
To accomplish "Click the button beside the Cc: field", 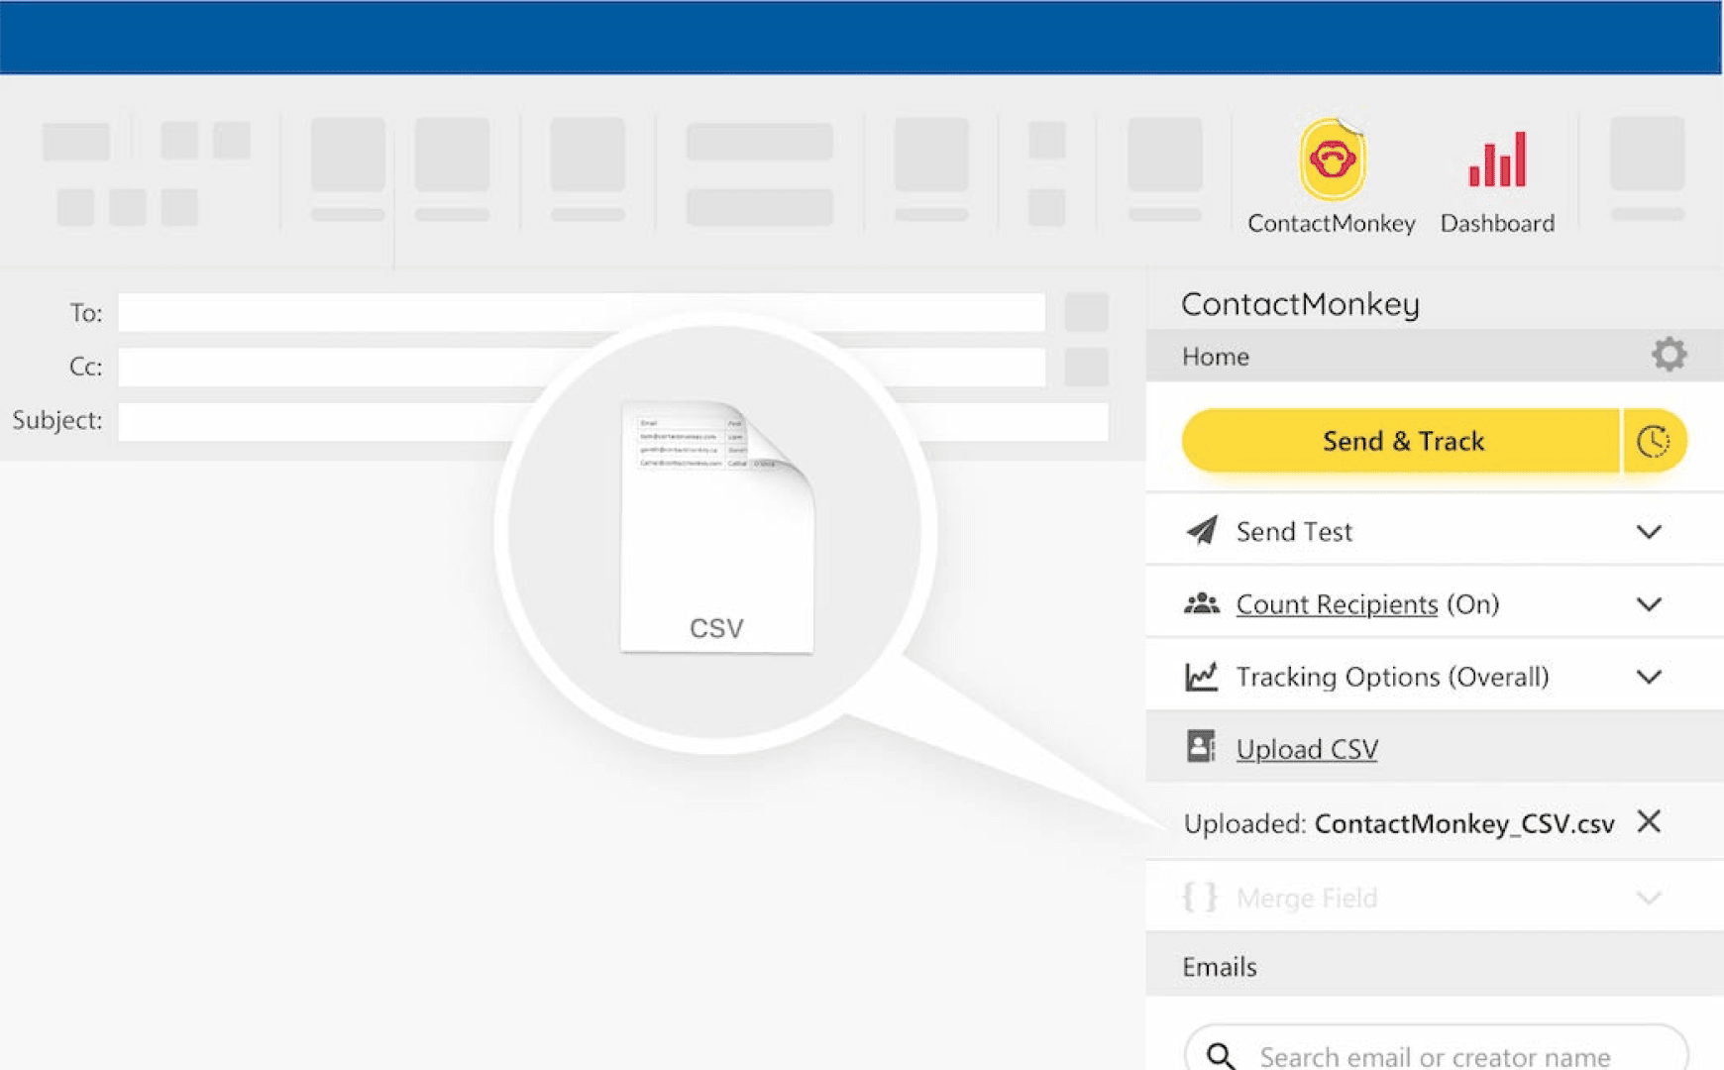I will (x=1086, y=367).
